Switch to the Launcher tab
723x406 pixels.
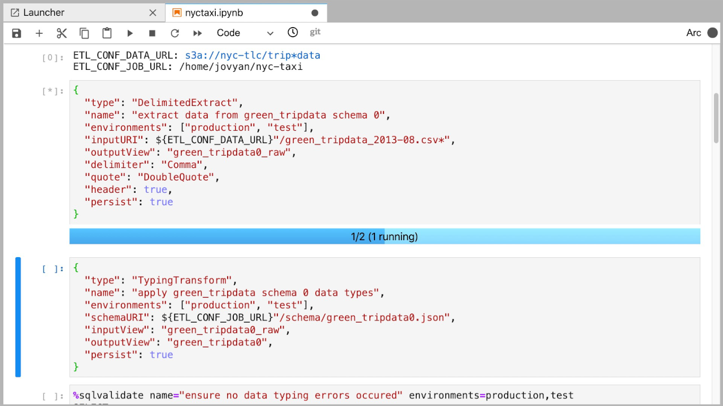(x=44, y=12)
